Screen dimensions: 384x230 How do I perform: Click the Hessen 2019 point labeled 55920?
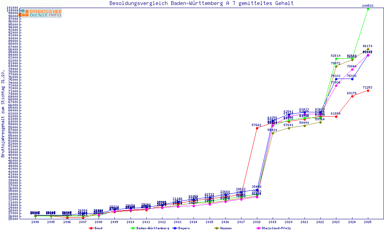[272, 133]
